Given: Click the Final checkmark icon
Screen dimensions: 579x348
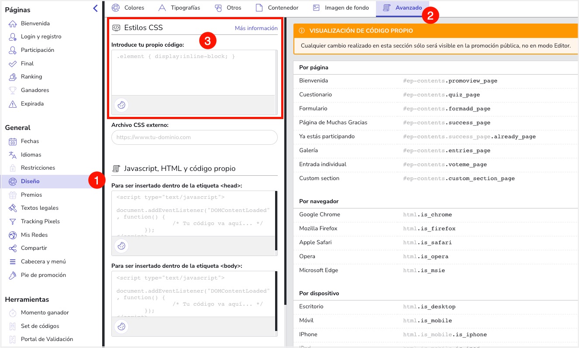Looking at the screenshot, I should point(13,64).
